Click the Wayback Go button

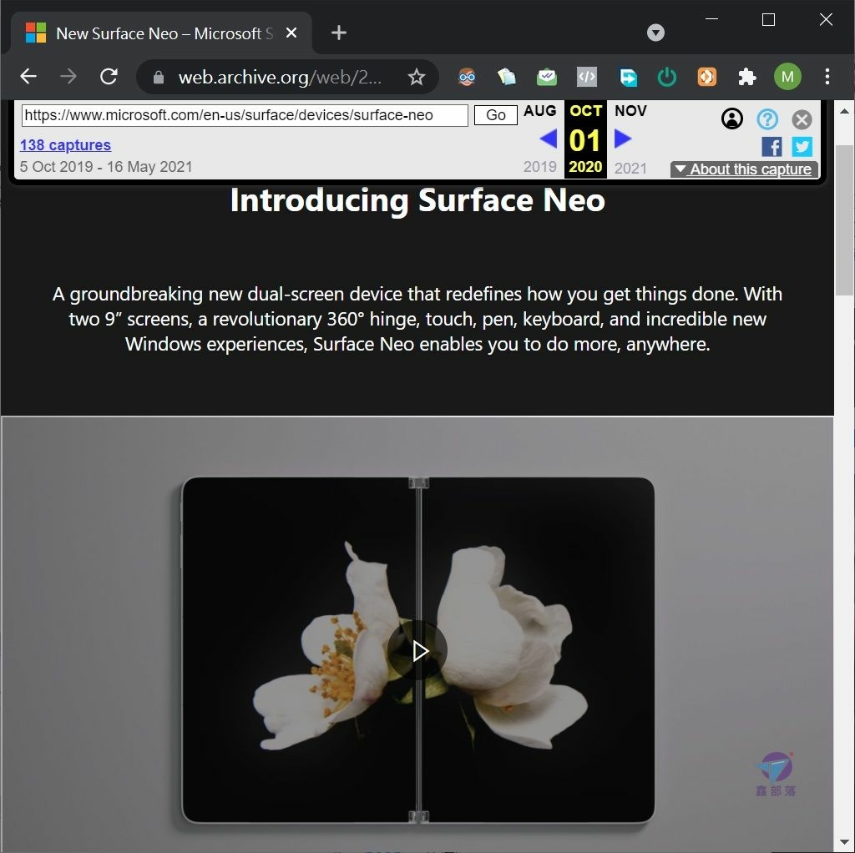click(496, 115)
